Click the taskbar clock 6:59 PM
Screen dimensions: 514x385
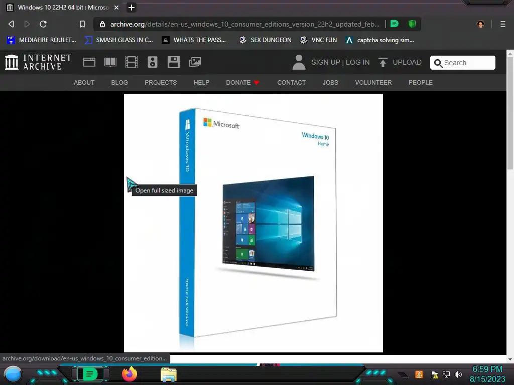tap(487, 369)
